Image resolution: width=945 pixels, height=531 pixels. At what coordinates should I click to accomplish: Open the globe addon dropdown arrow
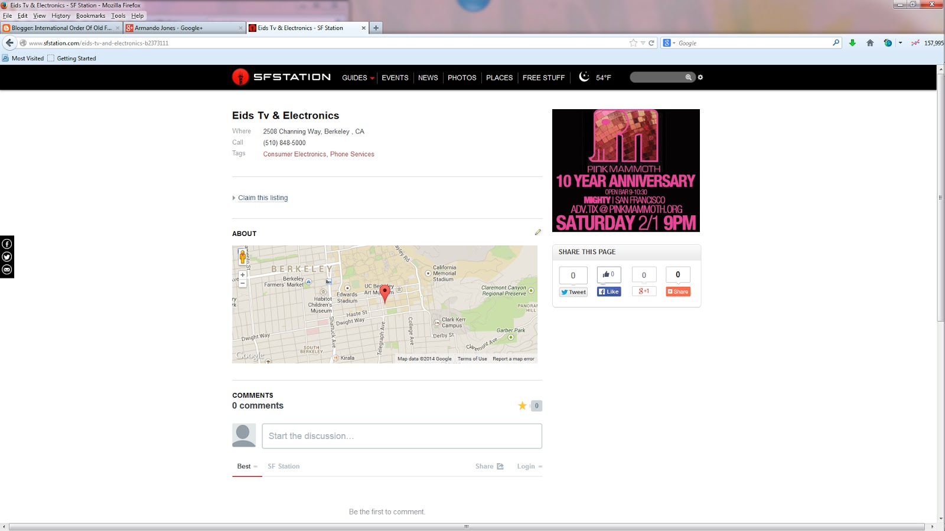900,42
